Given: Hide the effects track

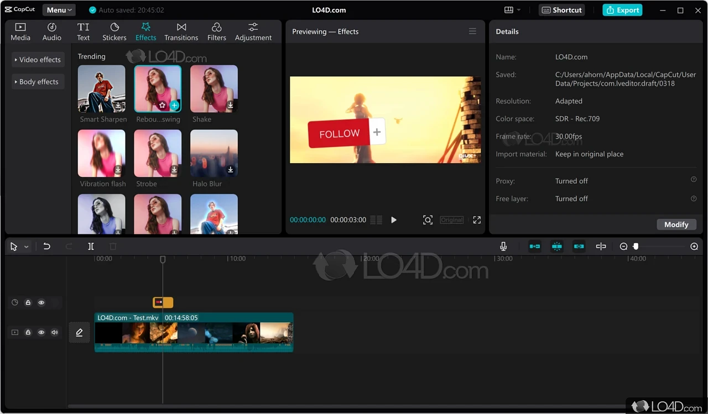Looking at the screenshot, I should pos(41,302).
